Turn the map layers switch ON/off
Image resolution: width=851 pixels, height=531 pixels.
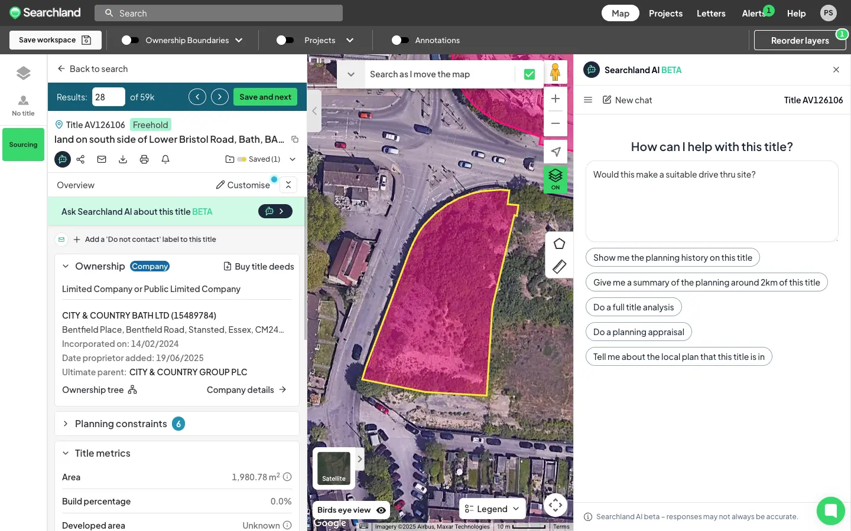[x=555, y=177]
